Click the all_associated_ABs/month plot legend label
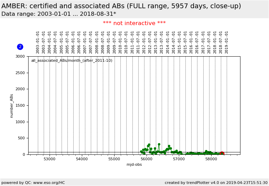 tap(72, 61)
